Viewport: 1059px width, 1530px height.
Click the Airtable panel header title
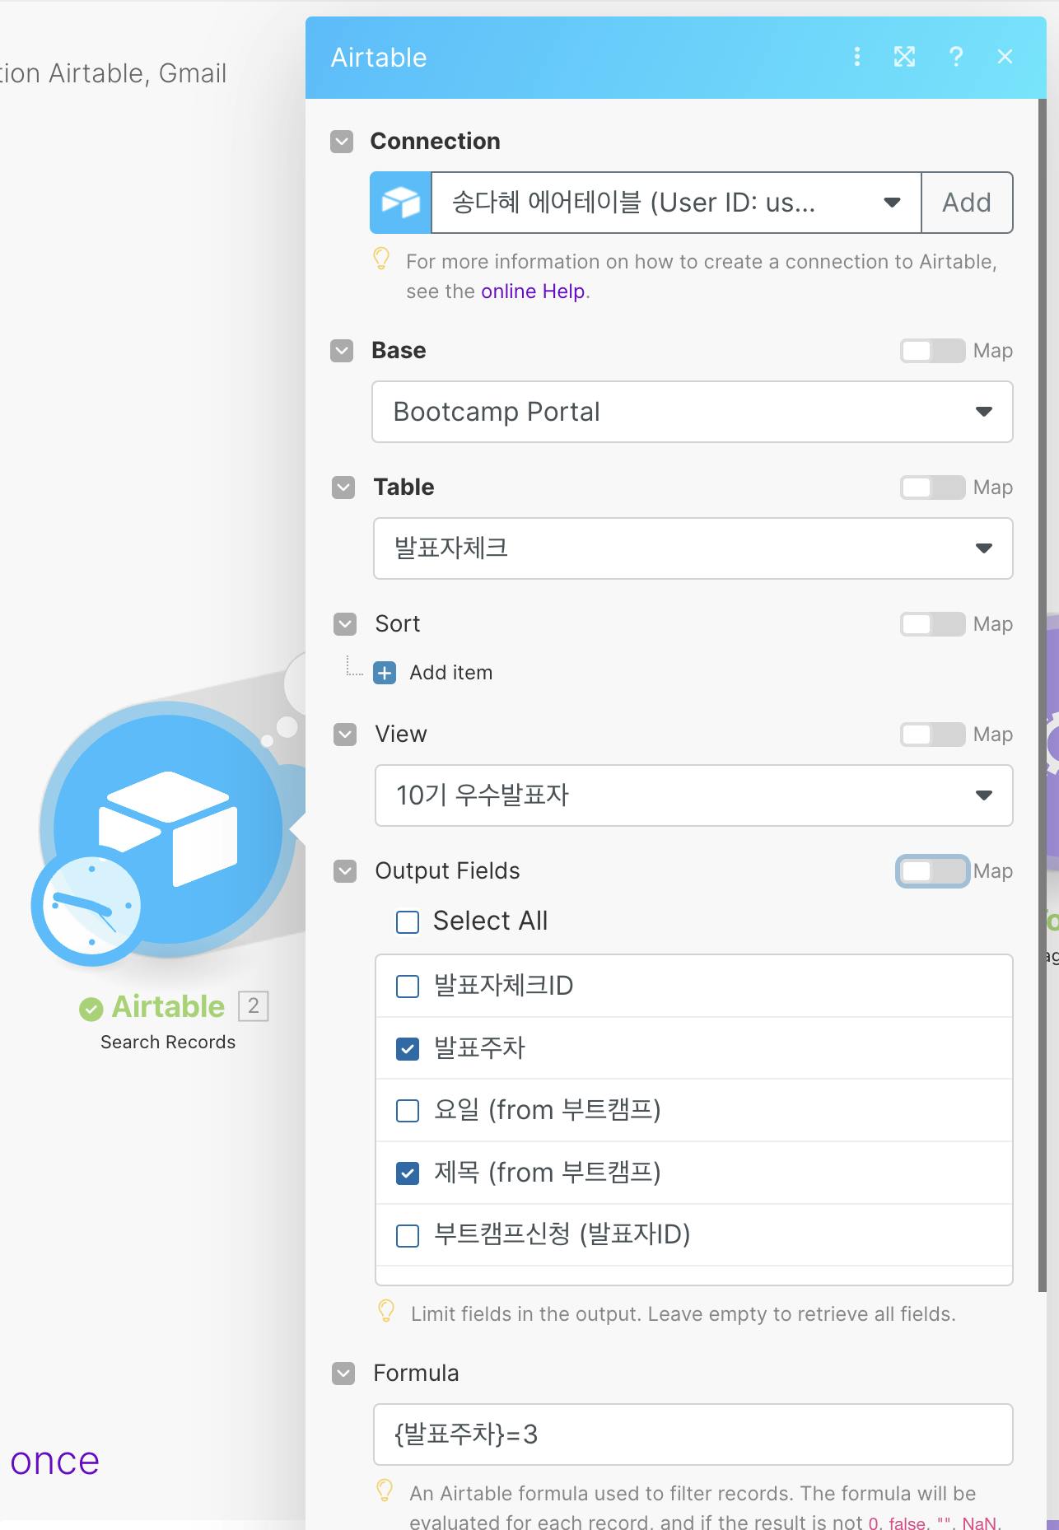coord(379,58)
